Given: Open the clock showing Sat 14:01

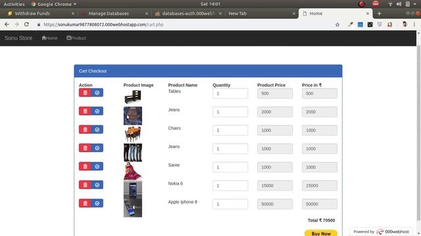Looking at the screenshot, I should point(210,4).
